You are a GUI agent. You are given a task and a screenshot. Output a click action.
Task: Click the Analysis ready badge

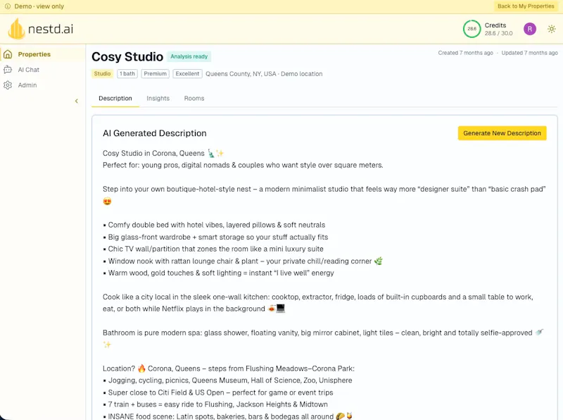189,56
